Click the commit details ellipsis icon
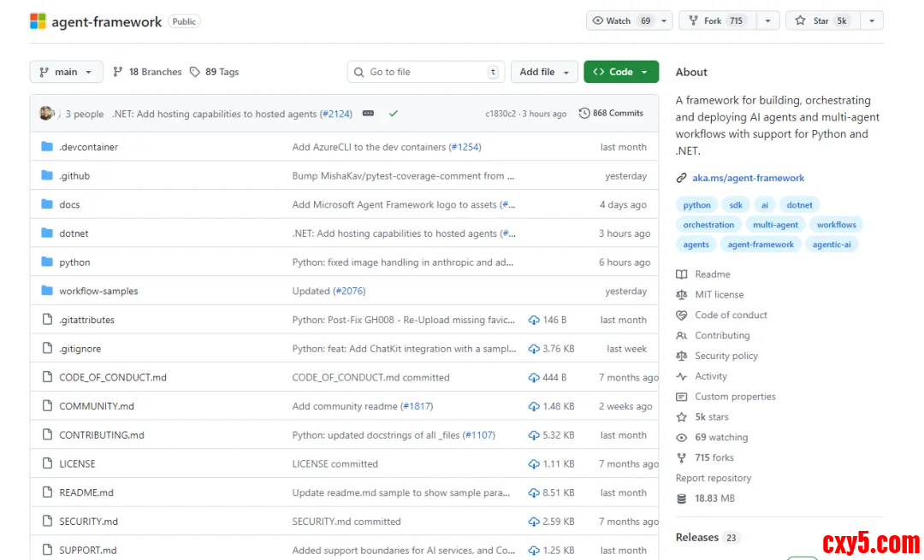The width and height of the screenshot is (924, 560). (x=368, y=114)
